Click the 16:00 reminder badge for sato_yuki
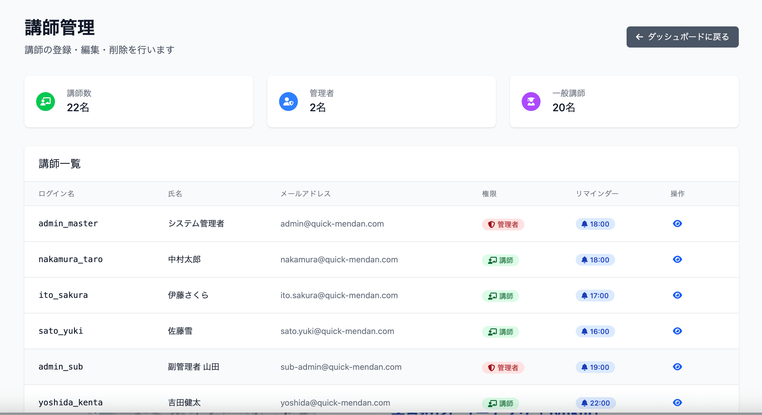The image size is (762, 415). pyautogui.click(x=595, y=331)
